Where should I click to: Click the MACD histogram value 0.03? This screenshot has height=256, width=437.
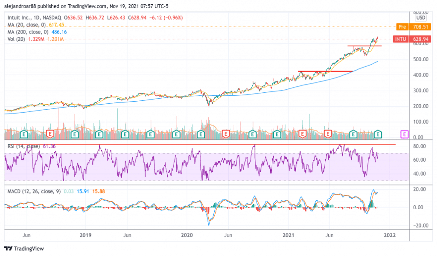(x=69, y=191)
